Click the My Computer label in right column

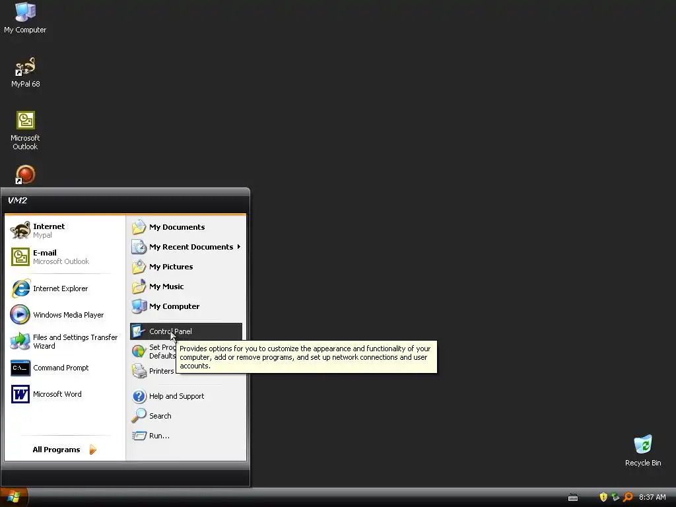(174, 306)
